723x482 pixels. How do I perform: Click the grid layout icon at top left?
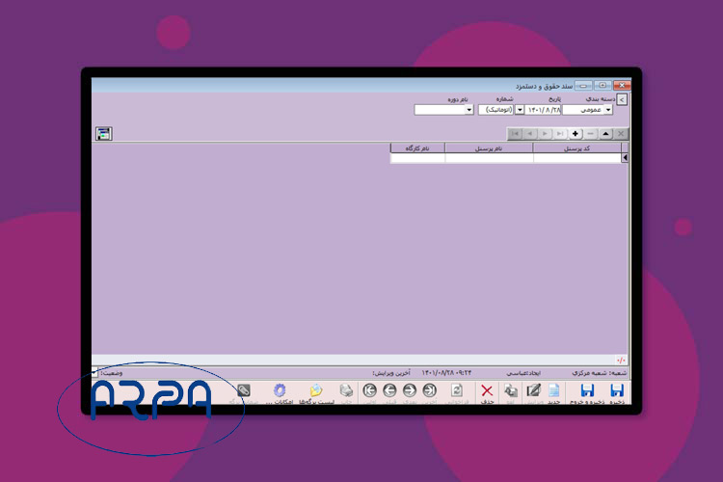[103, 134]
